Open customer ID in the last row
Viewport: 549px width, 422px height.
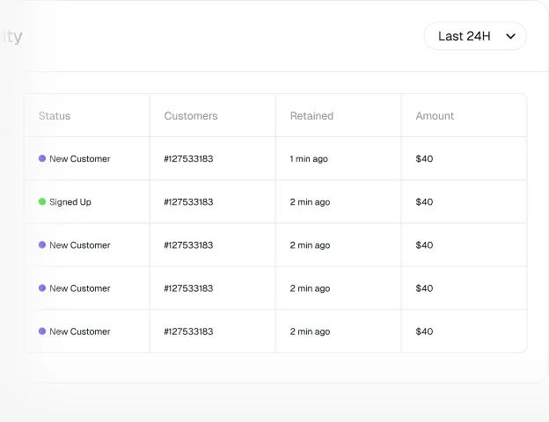188,331
